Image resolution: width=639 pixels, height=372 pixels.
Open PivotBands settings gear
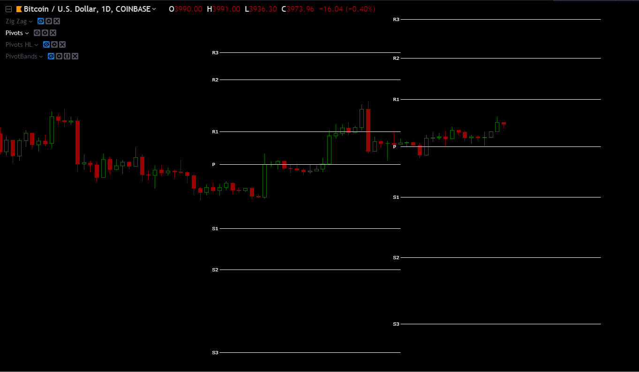tap(59, 56)
